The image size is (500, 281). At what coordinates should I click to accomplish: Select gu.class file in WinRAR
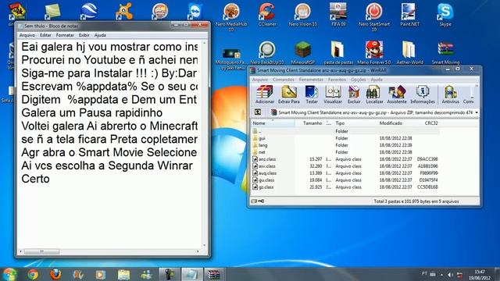(266, 180)
